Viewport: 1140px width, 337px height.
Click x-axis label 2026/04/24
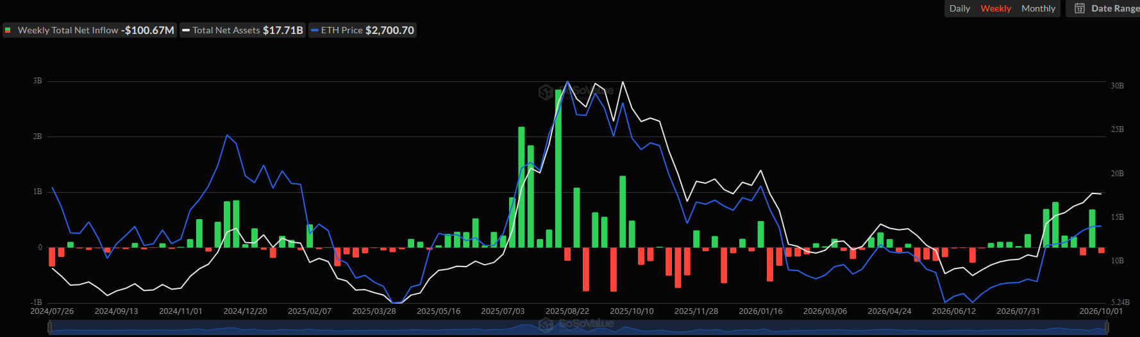pyautogui.click(x=889, y=311)
